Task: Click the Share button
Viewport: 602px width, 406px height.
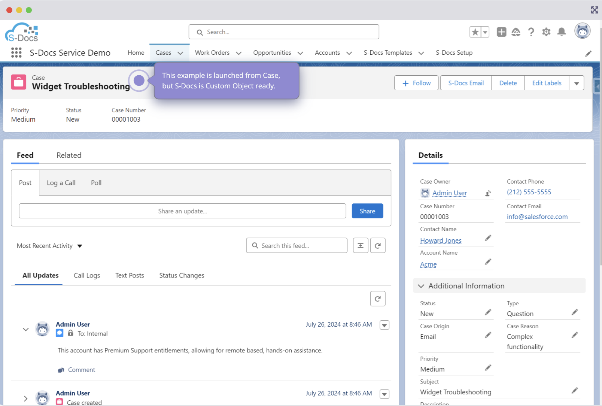Action: [x=368, y=211]
